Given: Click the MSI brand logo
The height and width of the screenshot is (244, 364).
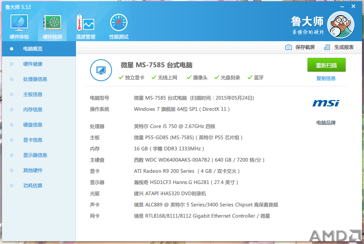Looking at the screenshot, I should coord(326,103).
